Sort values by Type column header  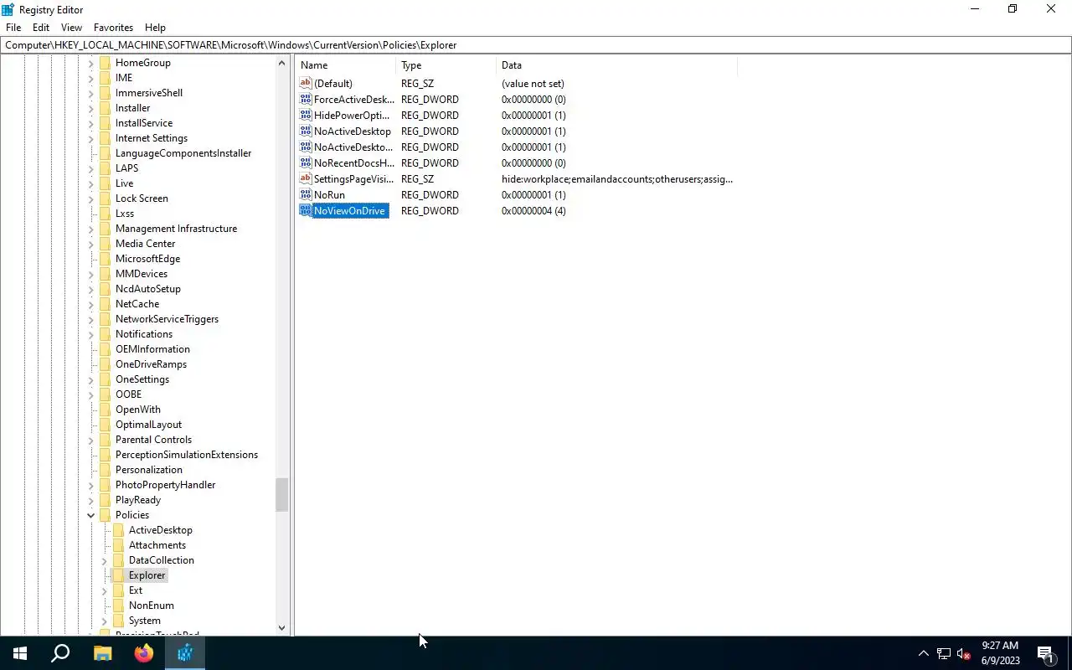coord(446,65)
